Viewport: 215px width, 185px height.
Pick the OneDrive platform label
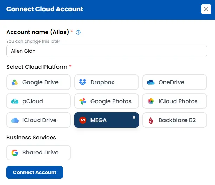[x=171, y=82]
